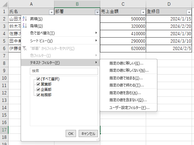Image resolution: width=194 pixels, height=145 pixels.
Task: Choose 指定の値で始まる filter option
Action: 126,78
